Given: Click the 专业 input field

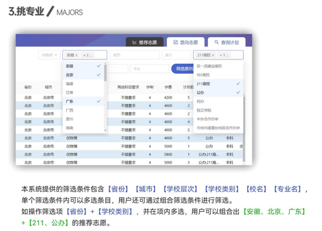Looking at the screenshot, I should click(x=149, y=69).
